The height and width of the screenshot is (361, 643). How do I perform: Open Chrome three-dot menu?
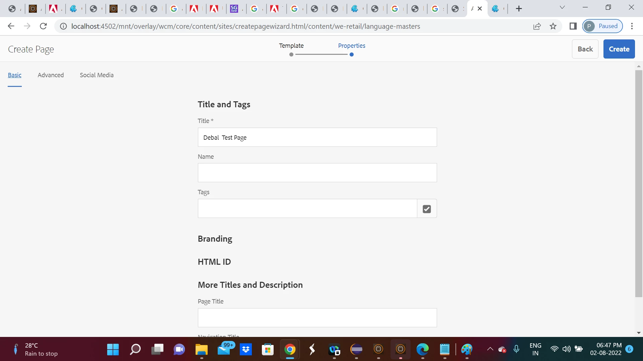[632, 26]
